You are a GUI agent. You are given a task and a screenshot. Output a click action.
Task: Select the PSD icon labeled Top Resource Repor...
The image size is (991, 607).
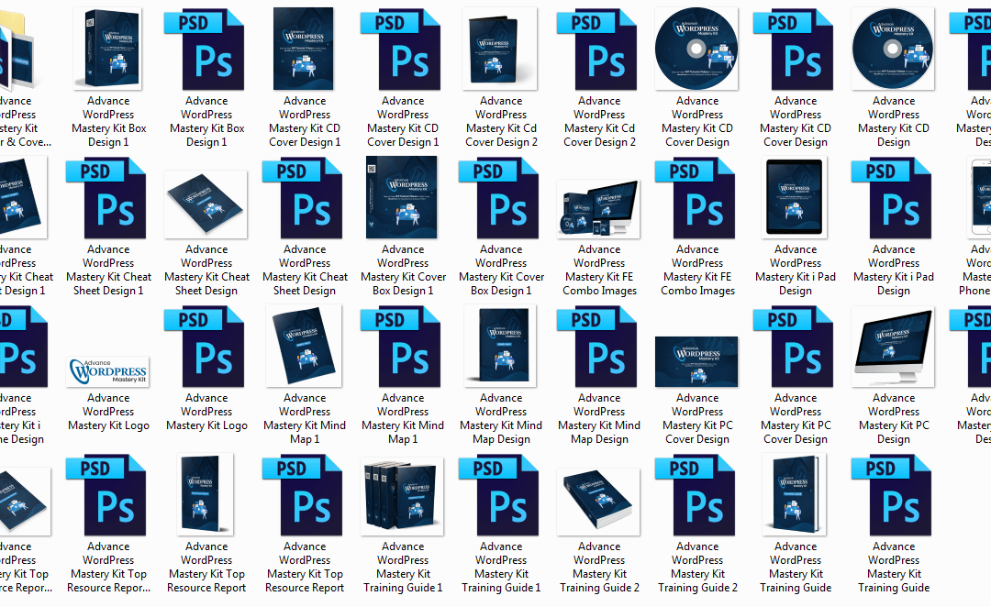[106, 494]
